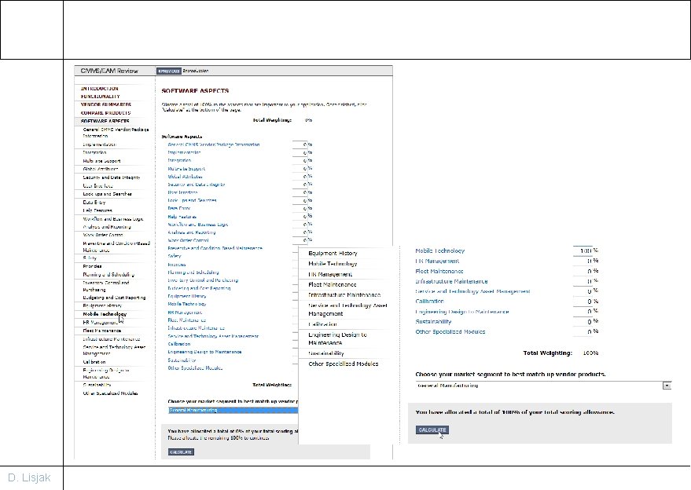This screenshot has height=490, width=691.
Task: Open the Infrastructure Maintenance link in the enlarged blue list
Action: tap(451, 281)
